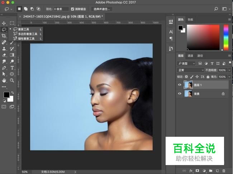Add a layer style fx
This screenshot has width=233, height=174.
point(191,170)
